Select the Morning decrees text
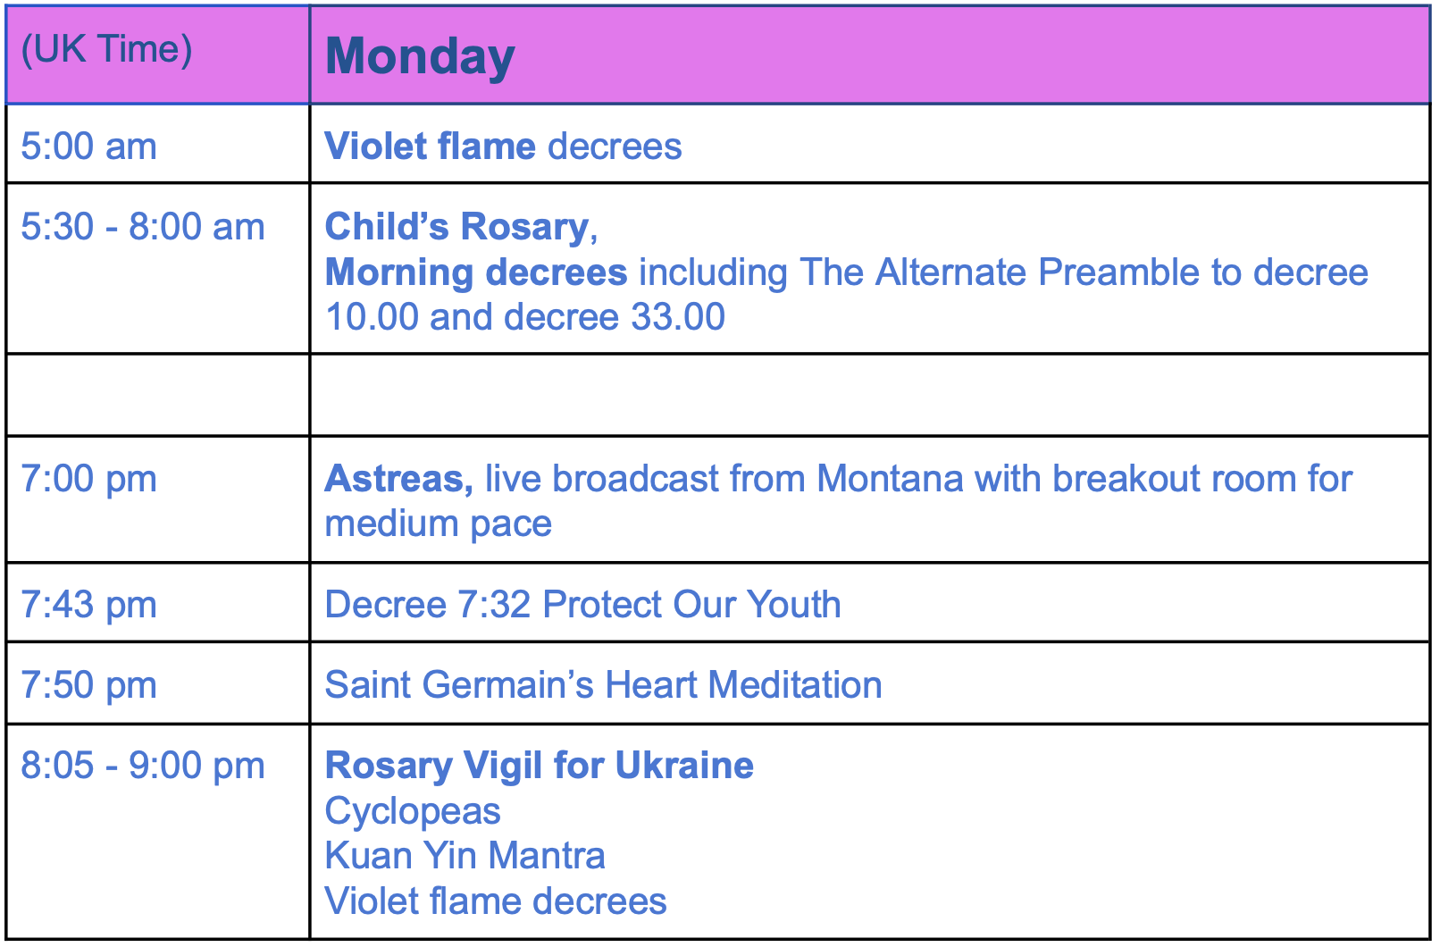The width and height of the screenshot is (1440, 947). pyautogui.click(x=476, y=272)
